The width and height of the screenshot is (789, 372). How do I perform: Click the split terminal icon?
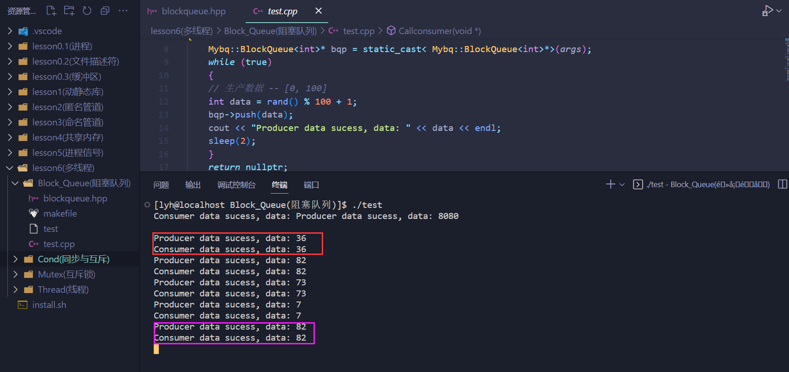783,184
